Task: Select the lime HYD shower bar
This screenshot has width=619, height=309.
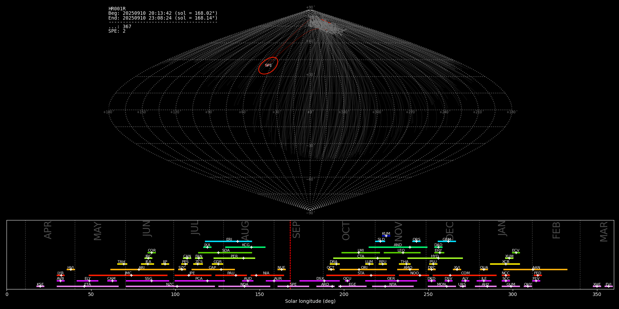Action: tap(435, 258)
